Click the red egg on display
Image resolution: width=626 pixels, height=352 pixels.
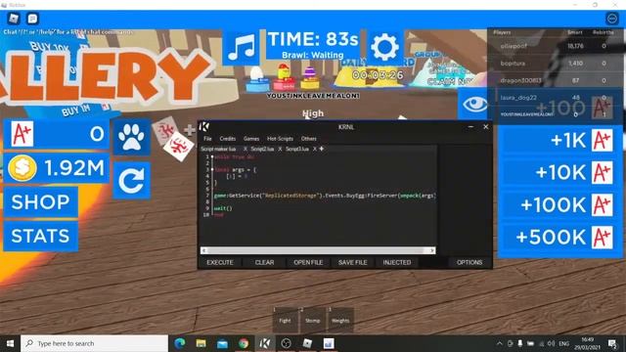[x=284, y=77]
